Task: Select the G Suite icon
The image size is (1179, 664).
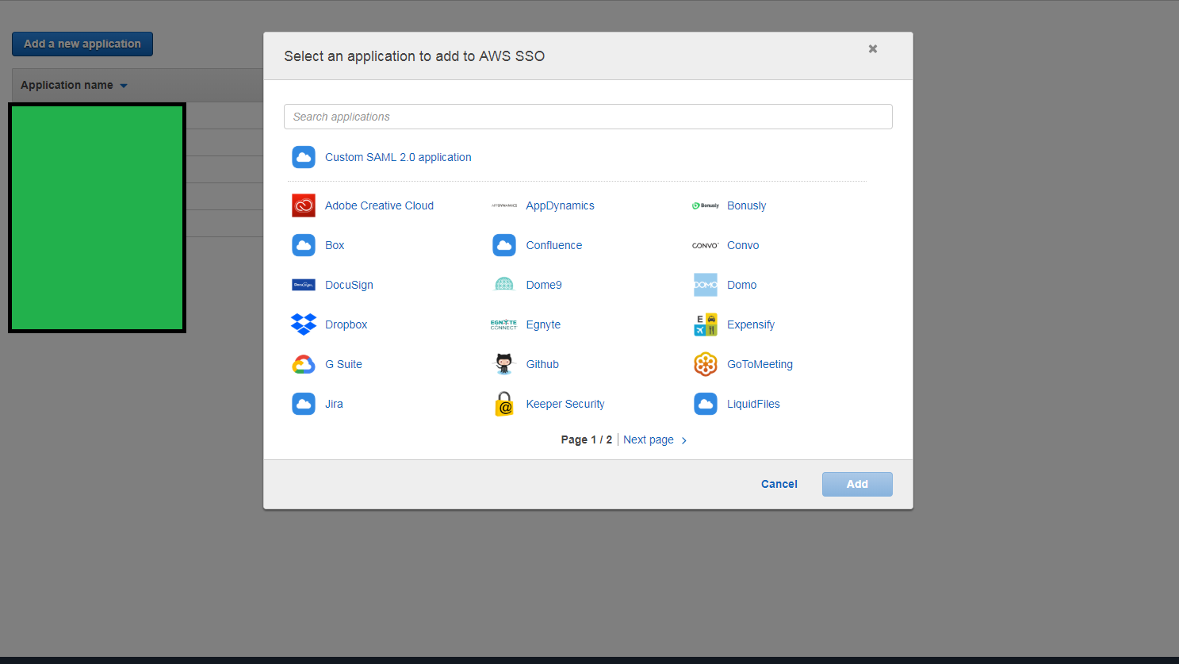Action: [x=304, y=364]
